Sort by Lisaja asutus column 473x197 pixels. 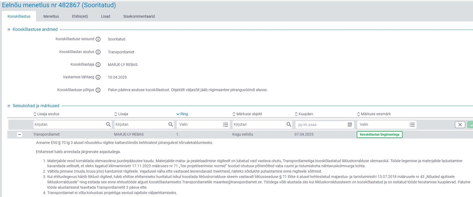46,114
